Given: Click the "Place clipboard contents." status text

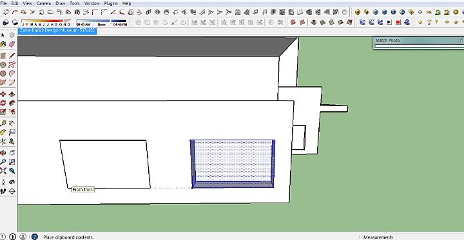Looking at the screenshot, I should pyautogui.click(x=68, y=237).
